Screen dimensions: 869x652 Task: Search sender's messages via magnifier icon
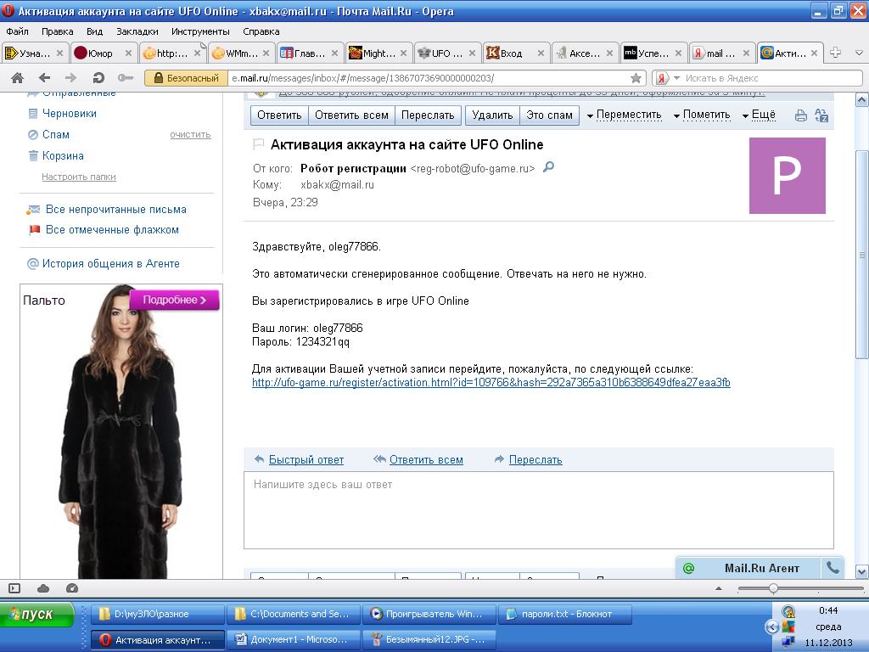click(548, 167)
